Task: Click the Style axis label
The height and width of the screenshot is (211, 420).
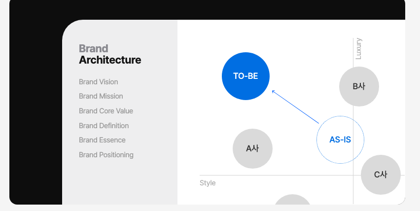Action: (x=208, y=183)
